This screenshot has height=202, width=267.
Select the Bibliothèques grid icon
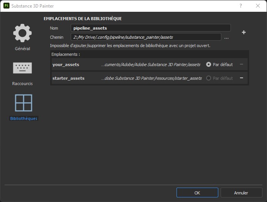[x=24, y=103]
